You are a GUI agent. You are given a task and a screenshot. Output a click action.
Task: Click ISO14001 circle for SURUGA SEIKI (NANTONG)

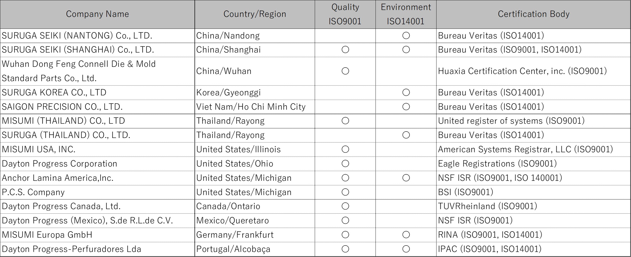point(406,35)
